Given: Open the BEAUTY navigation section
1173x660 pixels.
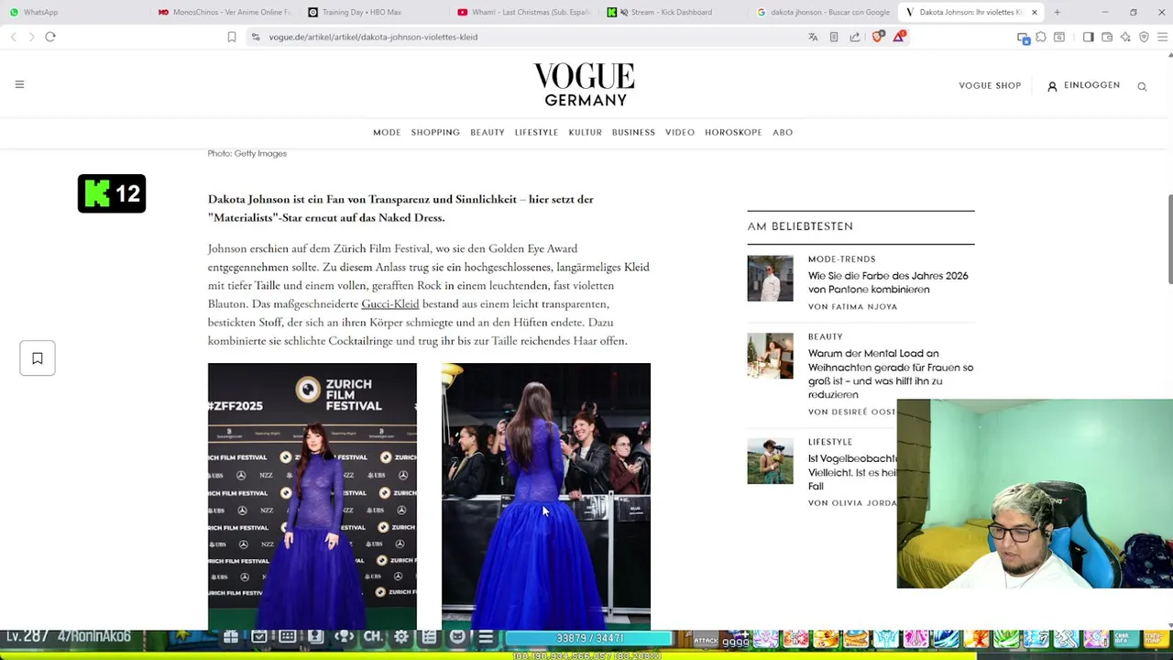Looking at the screenshot, I should [488, 133].
